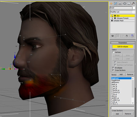Viewport: 137px width, 117px height.
Task: Select the talkdummy bone
Action: tap(121, 82)
